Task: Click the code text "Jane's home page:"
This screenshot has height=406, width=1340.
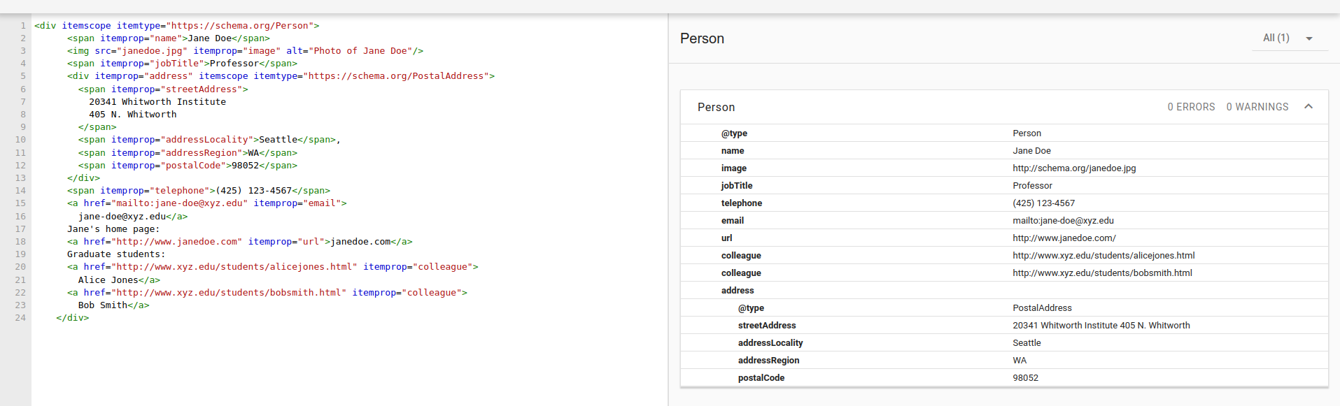Action: coord(113,229)
